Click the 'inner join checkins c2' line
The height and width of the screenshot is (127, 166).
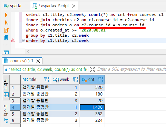[90, 20]
